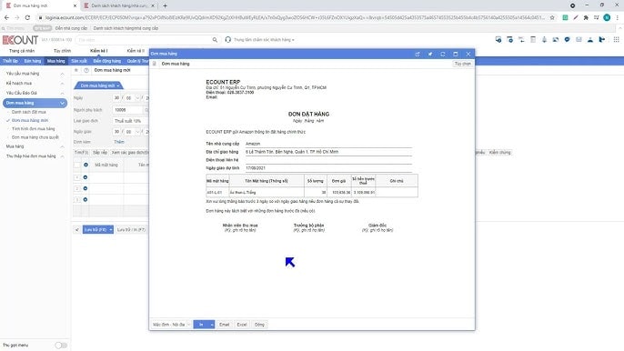This screenshot has width=624, height=351.
Task: Click the Thêm link next to Đơn kèm
Action: pyautogui.click(x=119, y=142)
